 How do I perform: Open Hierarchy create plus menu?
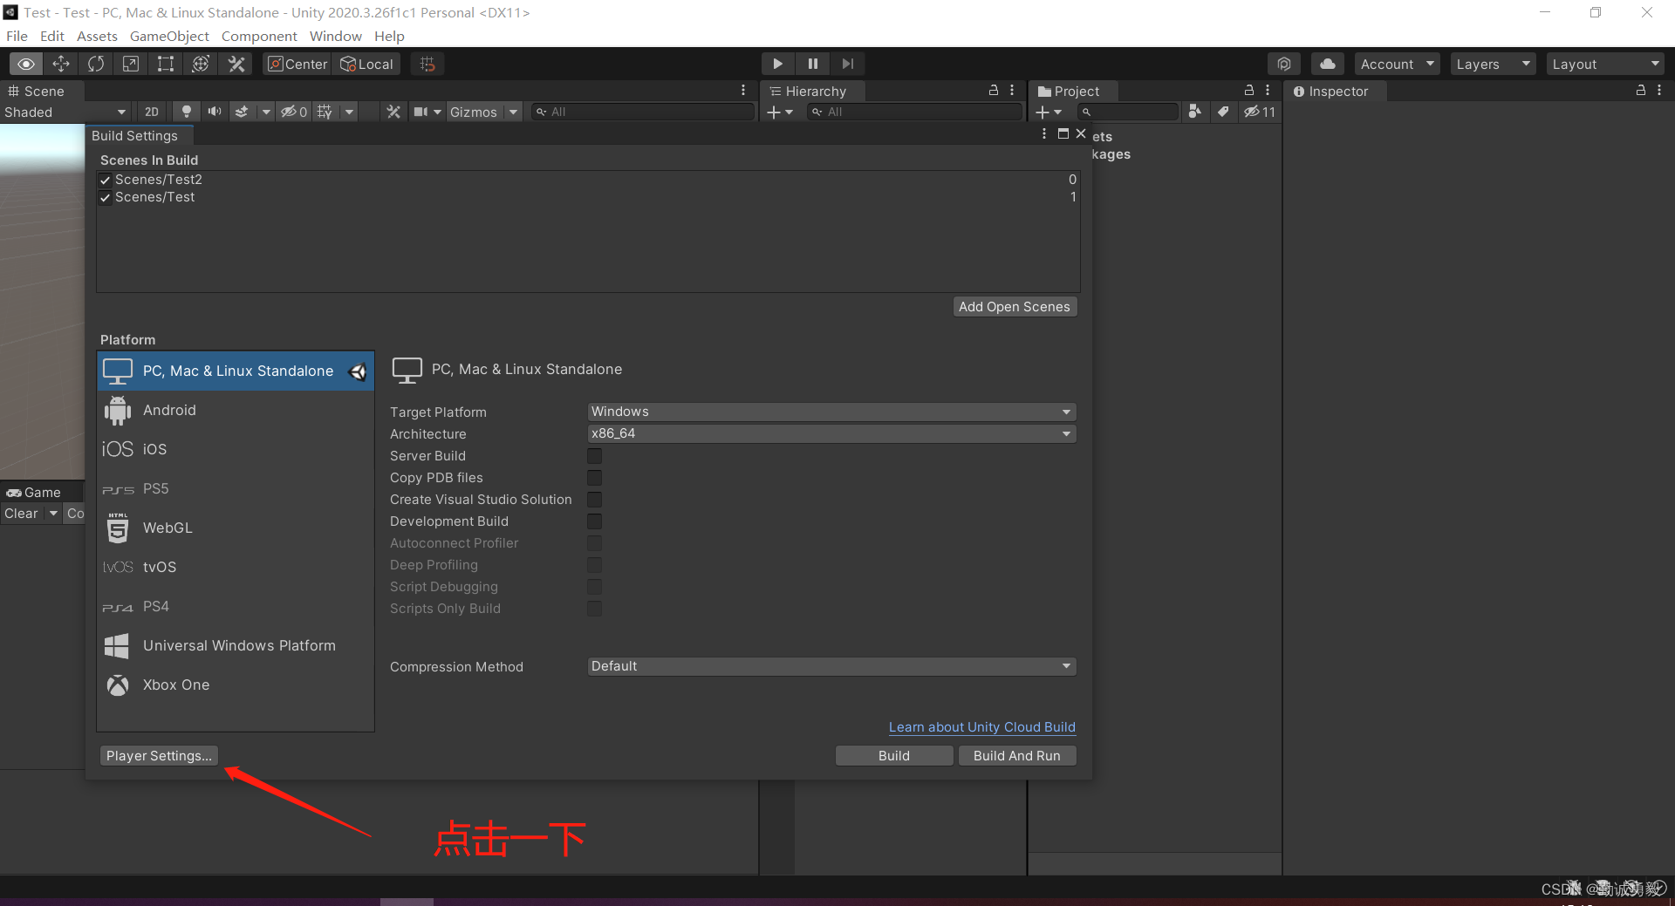(x=779, y=112)
